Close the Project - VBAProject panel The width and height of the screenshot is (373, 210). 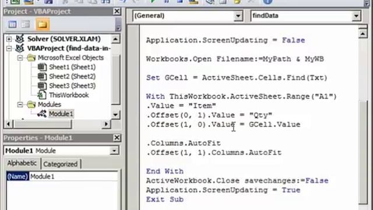click(117, 11)
